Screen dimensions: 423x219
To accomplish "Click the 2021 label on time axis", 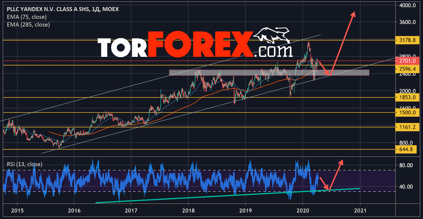I will [360, 210].
